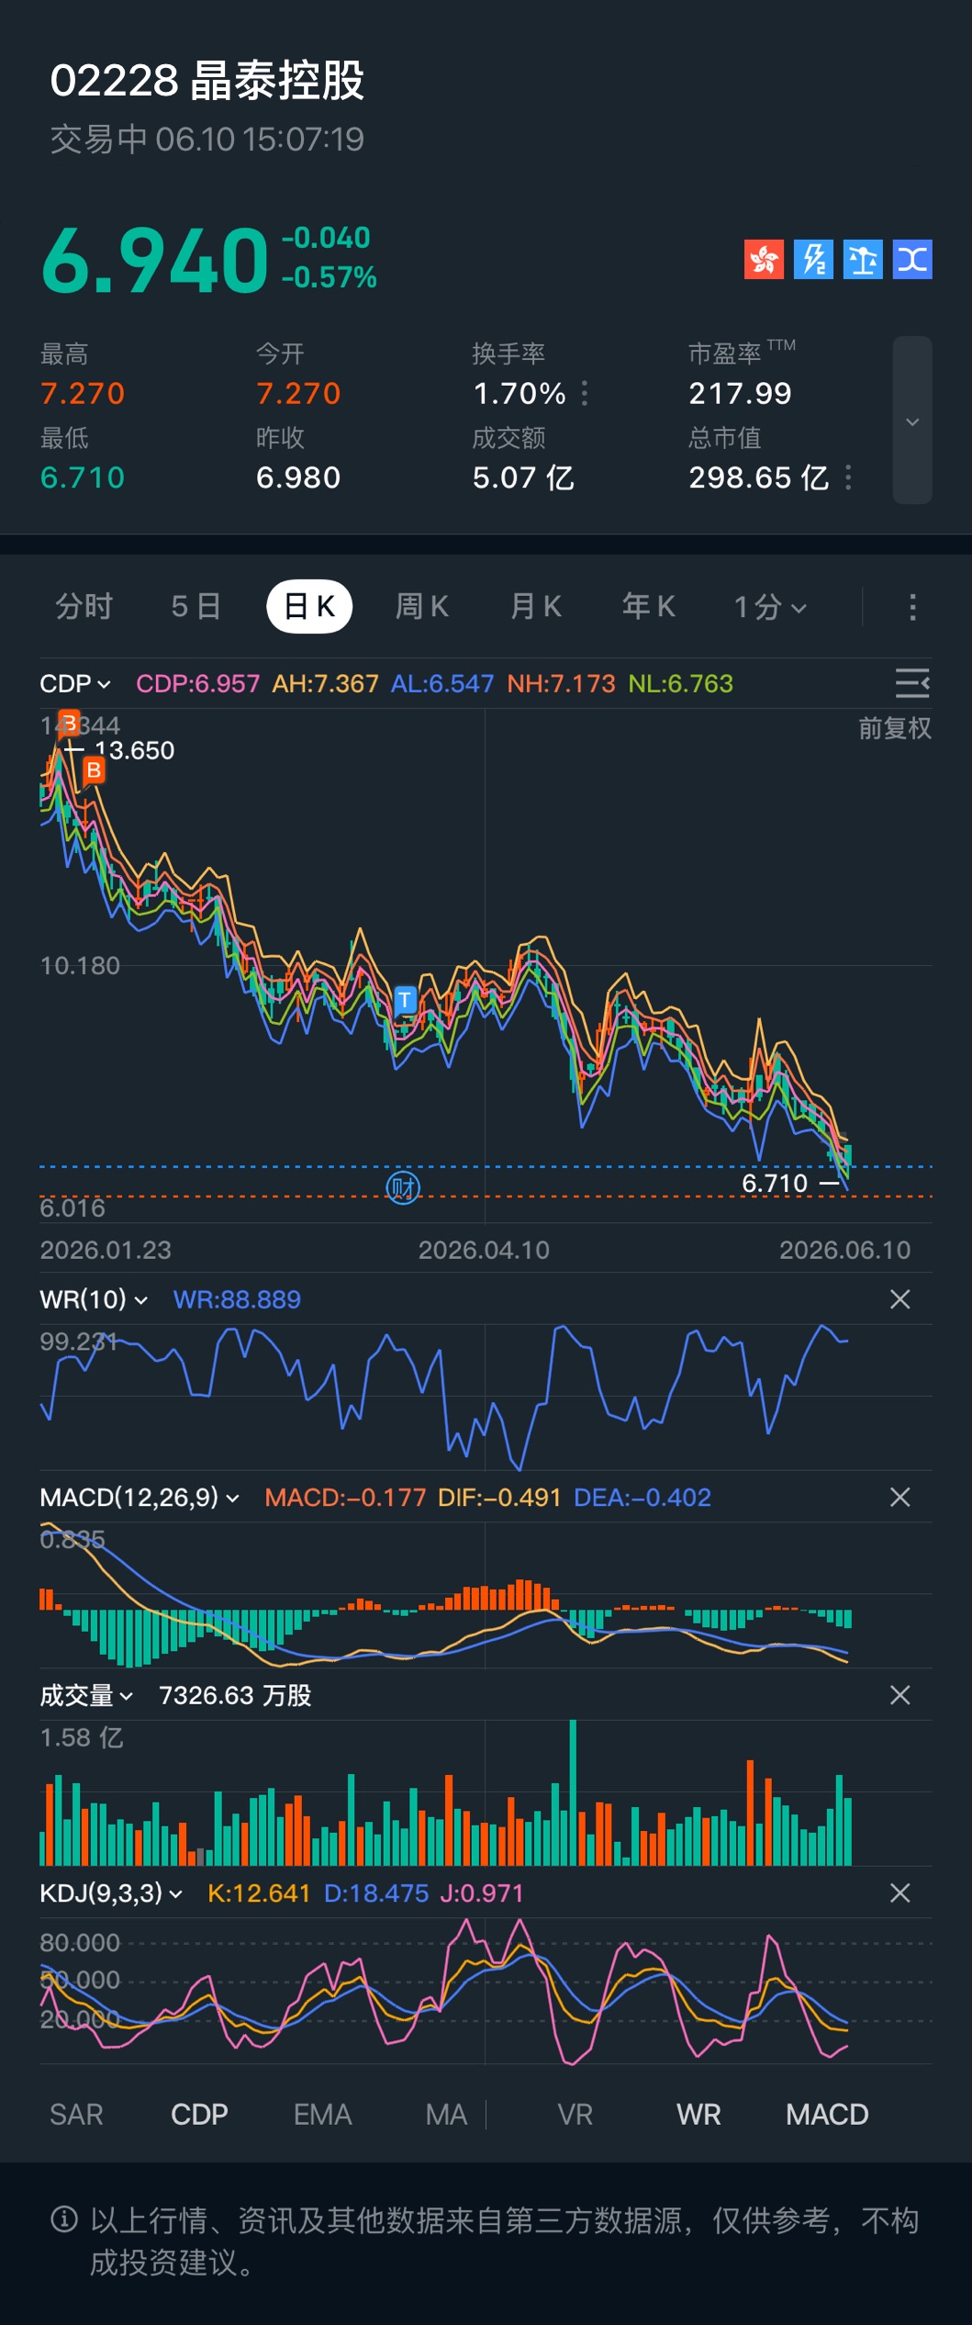The width and height of the screenshot is (972, 2325).
Task: Open the KDJ(9,3,3) dropdown
Action: tap(111, 1893)
